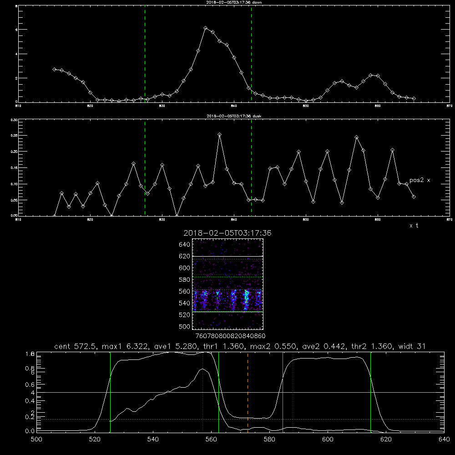Click the '580' y-axis label beside the heat map
The height and width of the screenshot is (455, 455).
tap(185, 280)
